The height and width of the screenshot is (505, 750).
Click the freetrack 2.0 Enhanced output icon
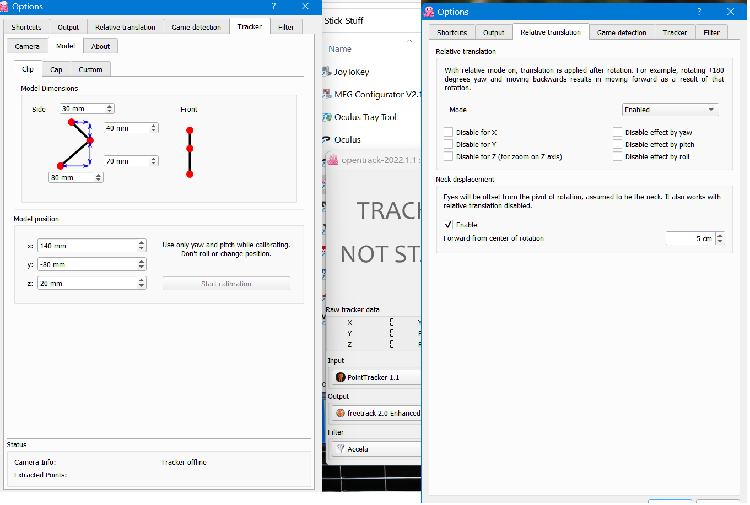(x=341, y=413)
